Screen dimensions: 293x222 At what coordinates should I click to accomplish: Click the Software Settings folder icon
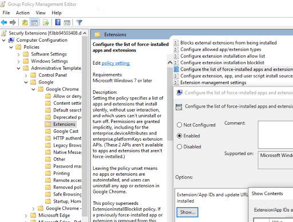point(26,54)
